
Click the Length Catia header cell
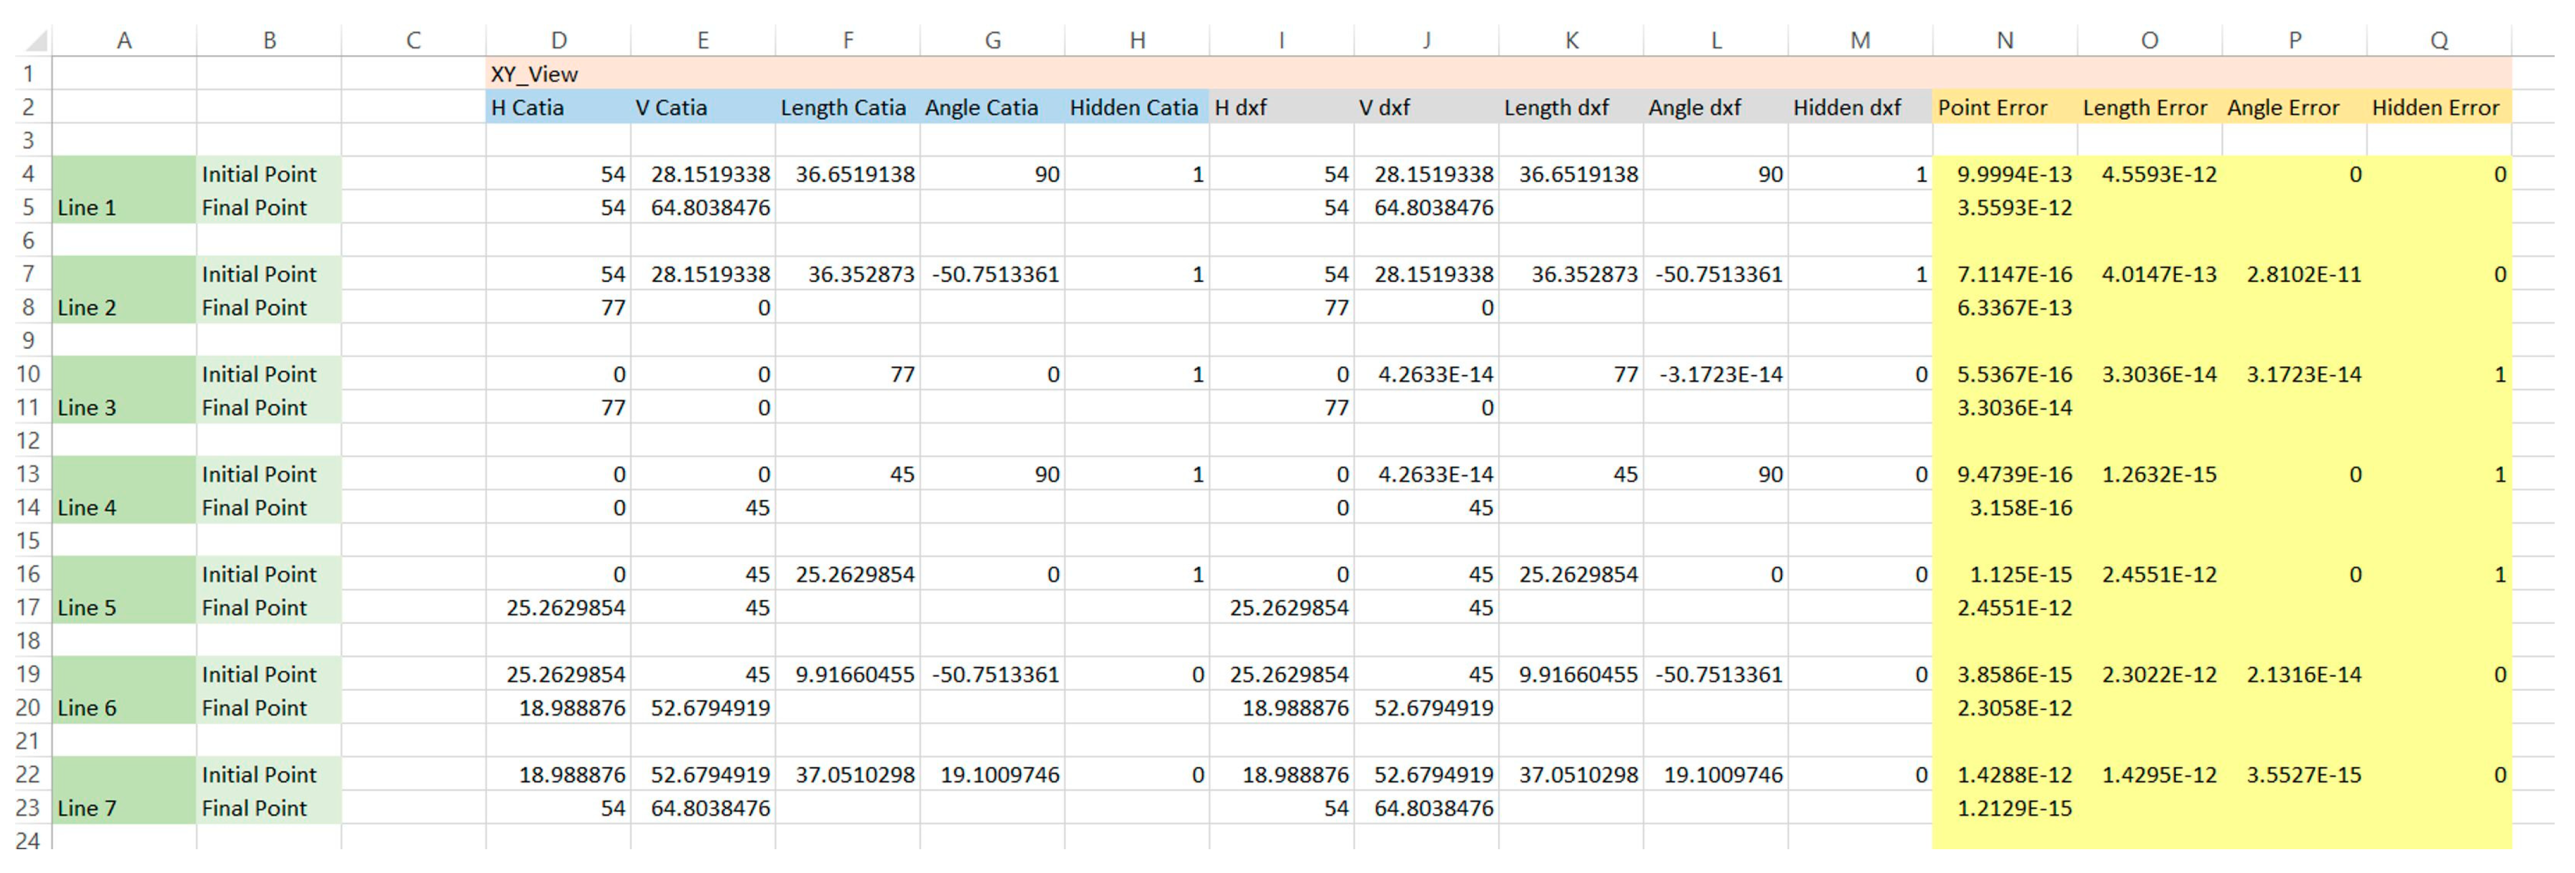(x=847, y=108)
